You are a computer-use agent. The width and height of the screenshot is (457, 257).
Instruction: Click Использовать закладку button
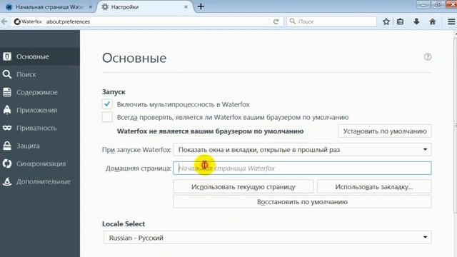pos(374,187)
